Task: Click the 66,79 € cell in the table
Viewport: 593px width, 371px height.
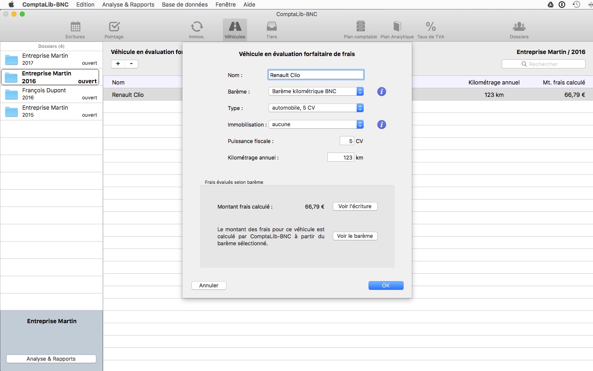Action: pyautogui.click(x=574, y=95)
